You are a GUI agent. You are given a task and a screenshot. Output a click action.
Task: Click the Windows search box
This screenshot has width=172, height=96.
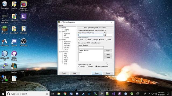click(x=27, y=94)
